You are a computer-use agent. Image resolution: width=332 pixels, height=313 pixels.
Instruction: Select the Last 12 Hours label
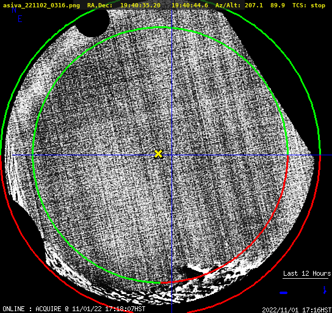click(x=307, y=273)
